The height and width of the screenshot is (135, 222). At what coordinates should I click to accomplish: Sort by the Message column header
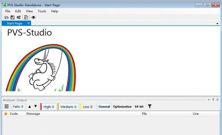(x=33, y=114)
